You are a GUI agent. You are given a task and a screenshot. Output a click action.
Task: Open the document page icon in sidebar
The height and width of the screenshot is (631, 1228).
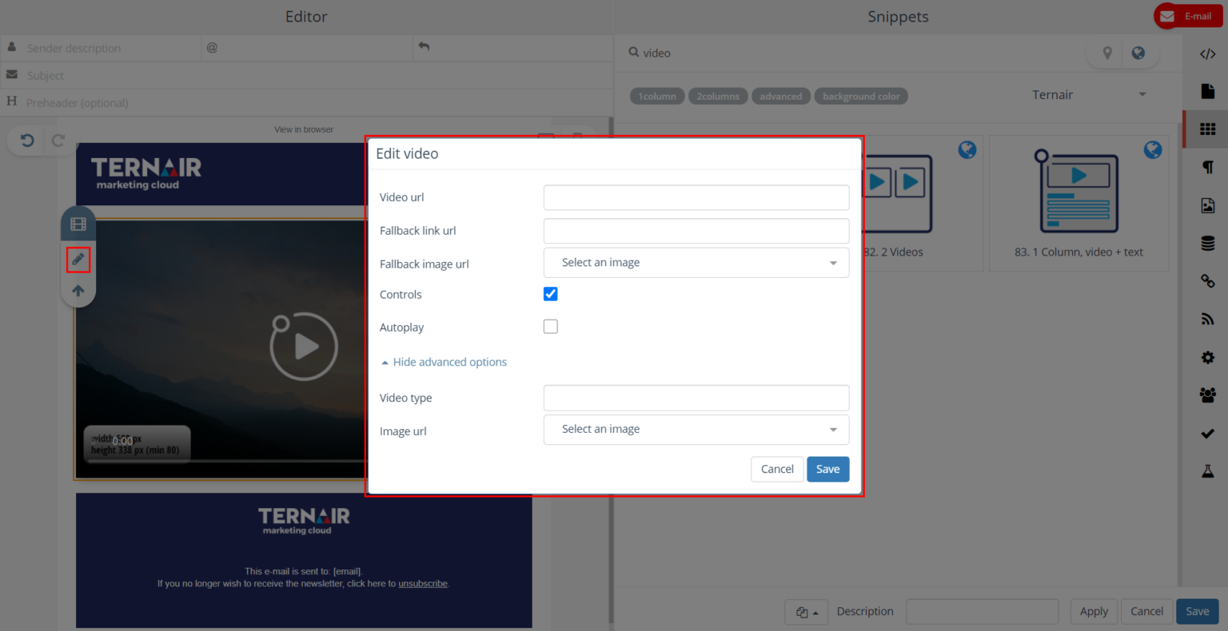click(1207, 91)
